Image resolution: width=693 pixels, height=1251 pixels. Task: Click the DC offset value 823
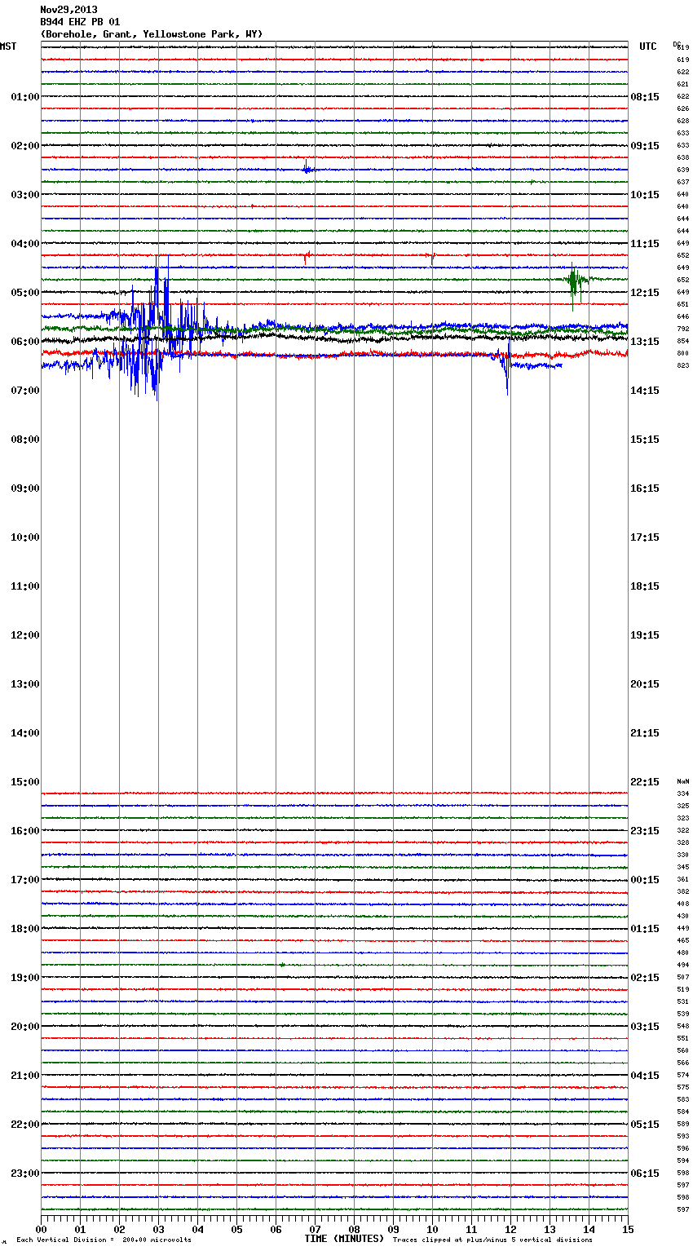coord(682,365)
